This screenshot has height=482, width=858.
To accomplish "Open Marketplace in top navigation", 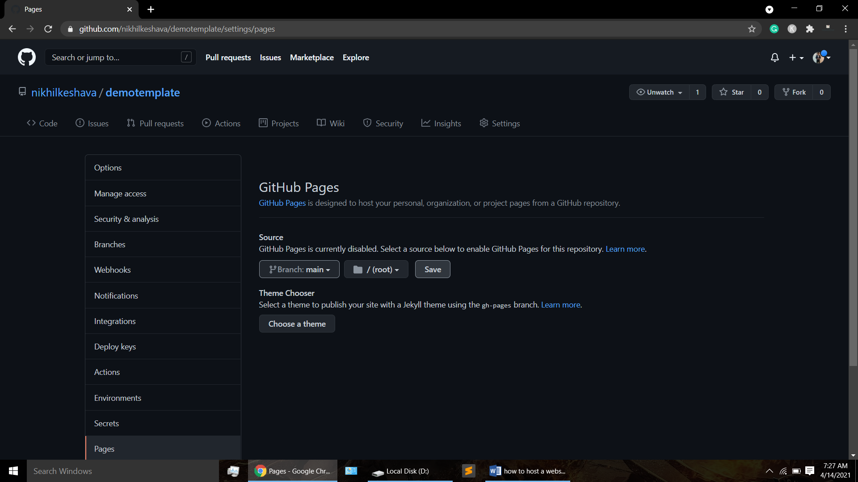I will 311,58.
